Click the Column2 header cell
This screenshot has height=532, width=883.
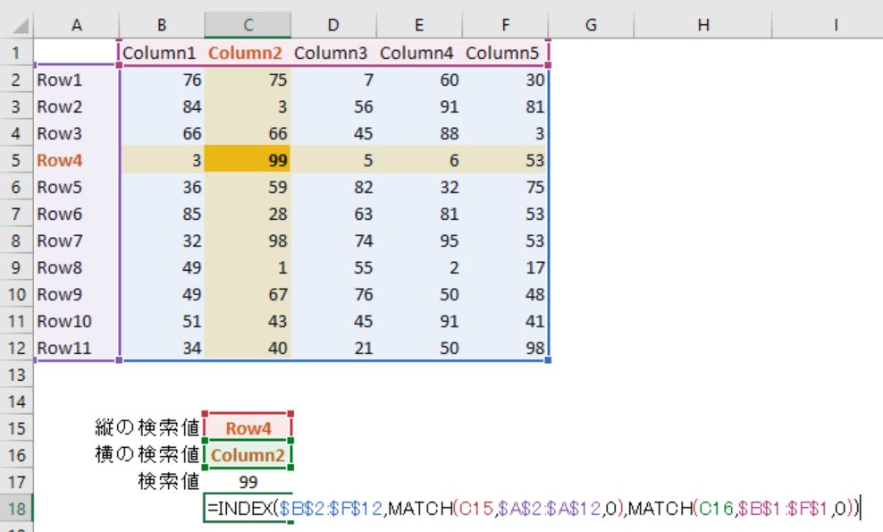point(248,53)
